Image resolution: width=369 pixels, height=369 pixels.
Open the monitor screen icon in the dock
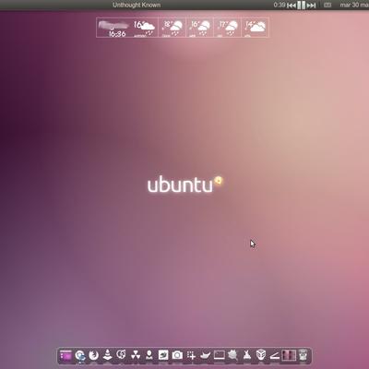tap(220, 355)
